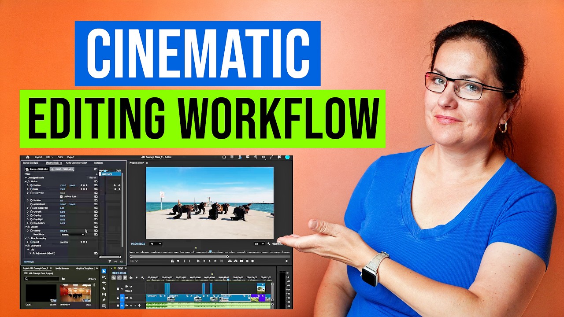Open the 1/2 playback resolution dropdown
The image size is (564, 317).
[x=259, y=243]
